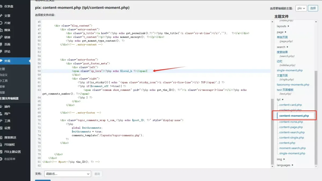Open the theme selector dropdown showing pix
Image resolution: width=322 pixels, height=181 pixels.
click(x=301, y=8)
